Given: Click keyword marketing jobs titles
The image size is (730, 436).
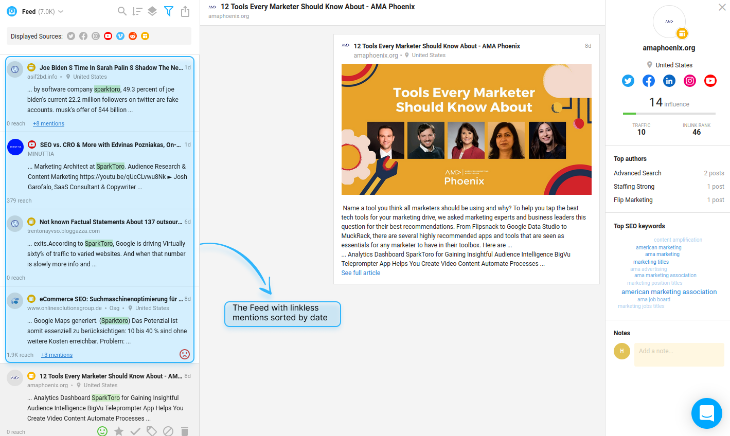Looking at the screenshot, I should pyautogui.click(x=641, y=306).
